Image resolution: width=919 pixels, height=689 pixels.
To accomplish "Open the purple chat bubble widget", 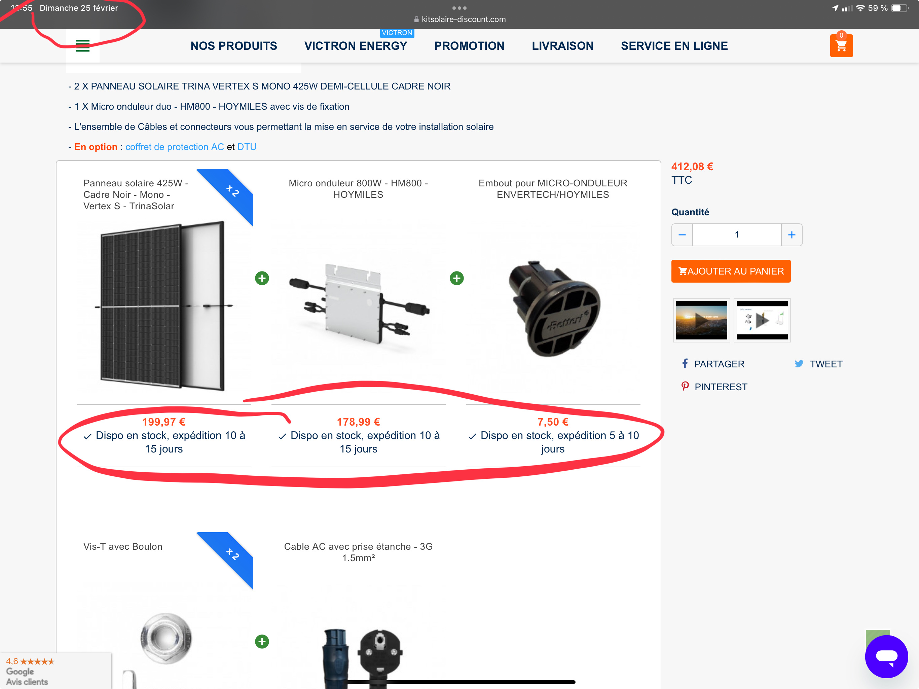I will [886, 657].
